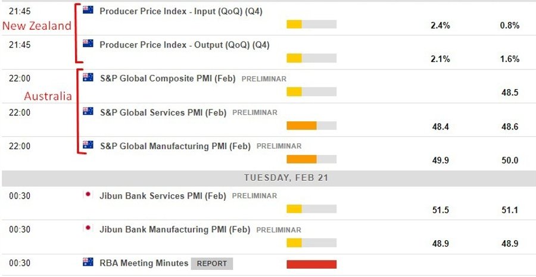
Task: Click Australia flag beside Services PMI
Action: click(88, 111)
